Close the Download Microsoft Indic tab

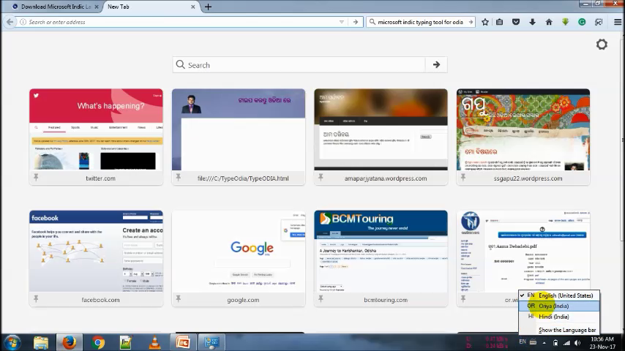click(97, 7)
